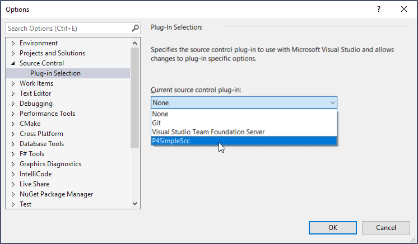
Task: Expand the Text Editor arrow
Action: (x=13, y=93)
